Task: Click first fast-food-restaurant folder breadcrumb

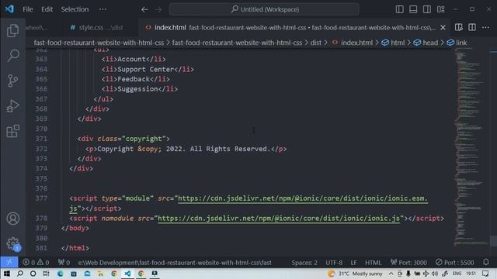Action: coord(99,43)
